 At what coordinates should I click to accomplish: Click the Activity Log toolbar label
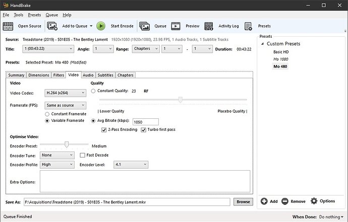[228, 26]
